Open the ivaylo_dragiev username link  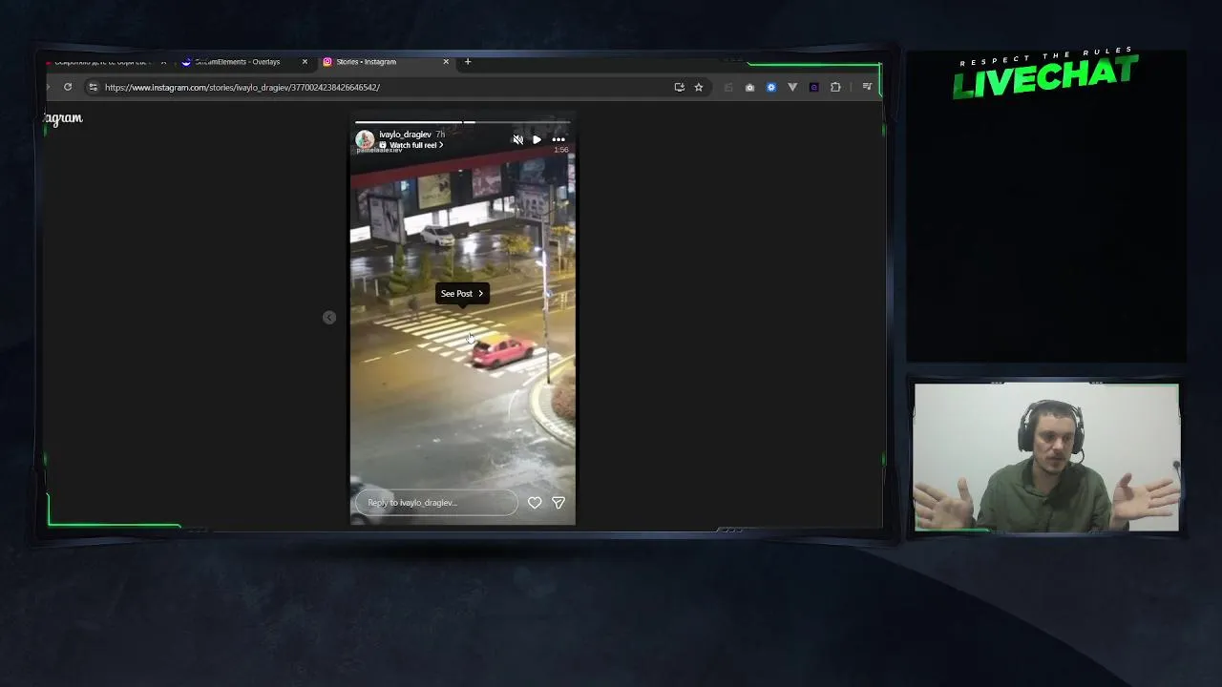coord(405,135)
